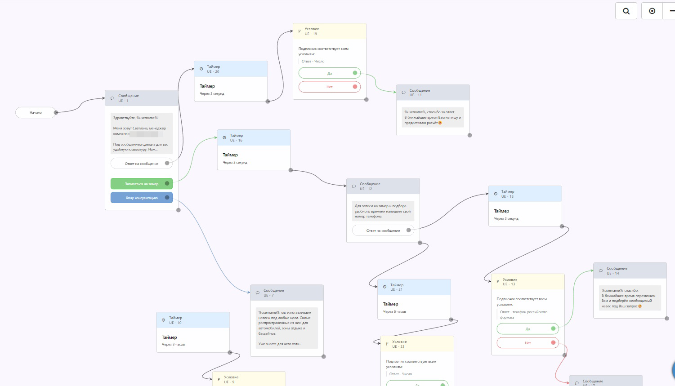Click Ответ на сообщение in Сообщение UE - 12
Viewport: 675px width, 386px height.
pos(383,231)
